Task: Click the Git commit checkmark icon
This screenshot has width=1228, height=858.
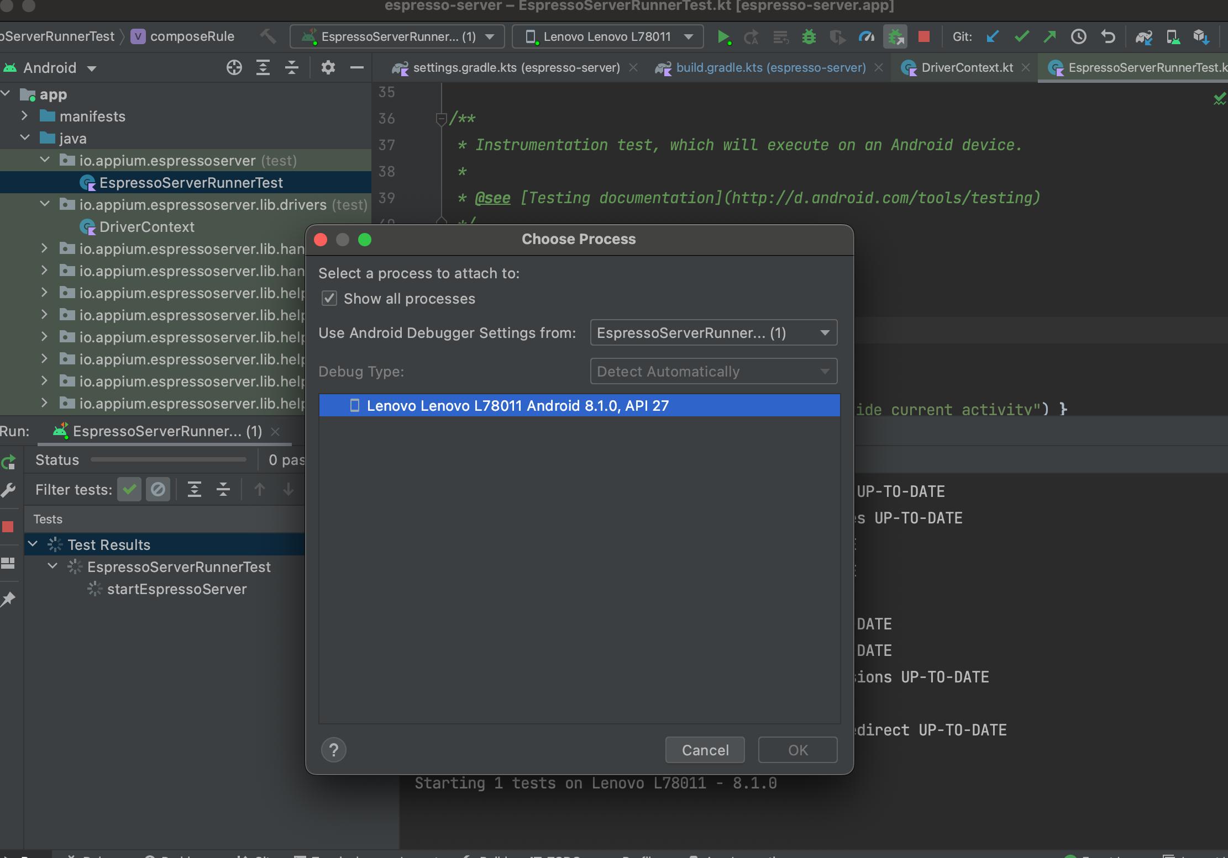Action: [x=1021, y=36]
